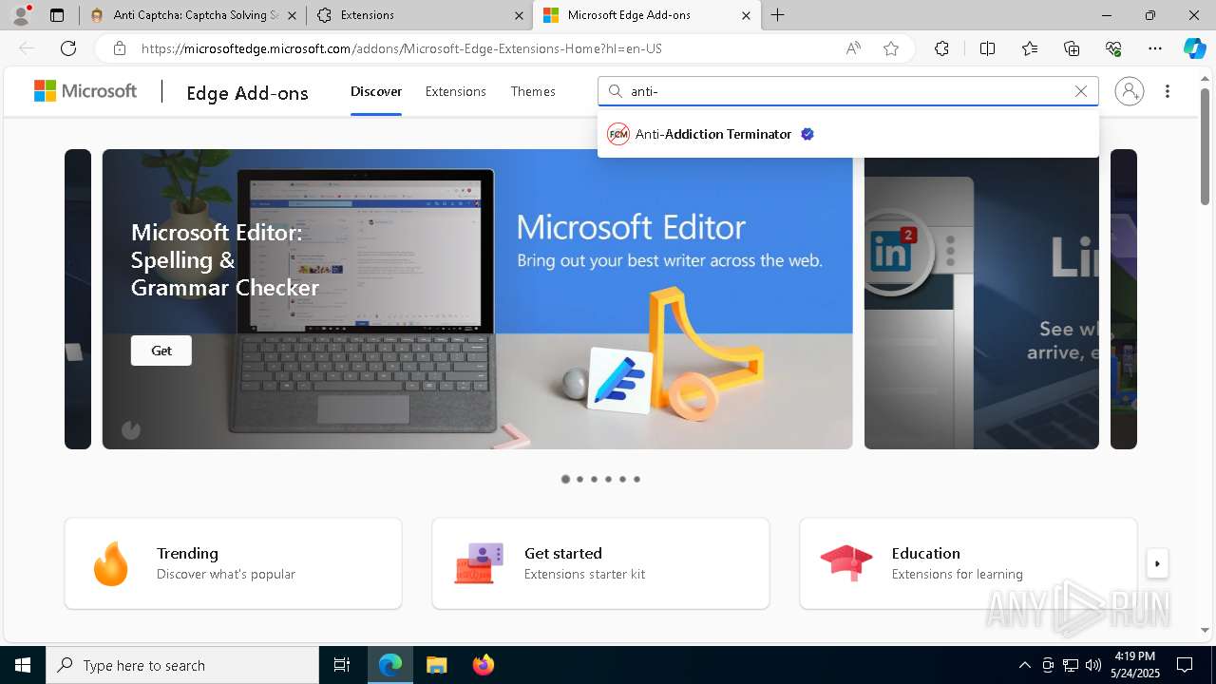Viewport: 1216px width, 684px height.
Task: Close the Microsoft Edge Add-ons tab
Action: [x=746, y=15]
